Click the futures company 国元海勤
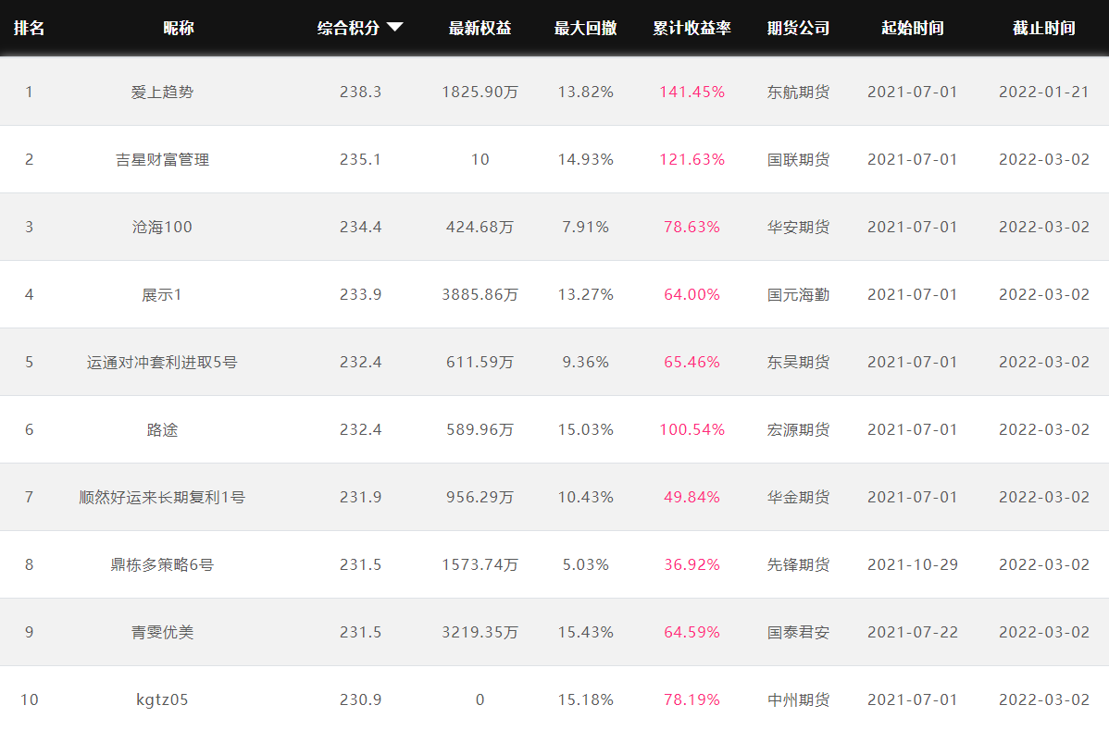1109x730 pixels. tap(799, 295)
